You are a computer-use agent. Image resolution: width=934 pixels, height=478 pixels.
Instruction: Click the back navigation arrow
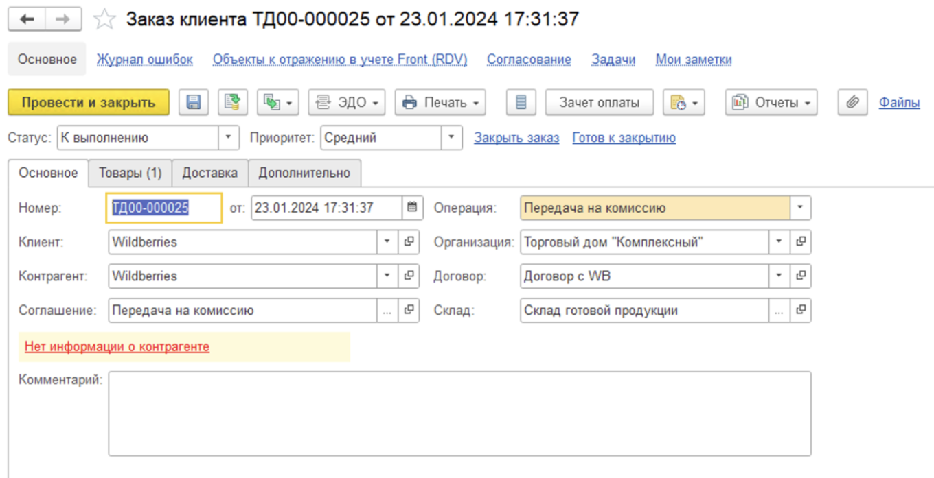click(27, 19)
